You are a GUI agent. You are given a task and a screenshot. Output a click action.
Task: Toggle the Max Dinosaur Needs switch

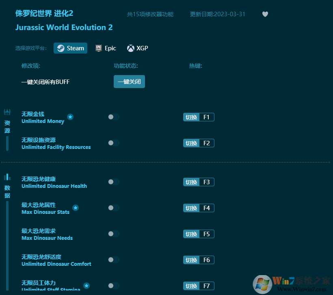pyautogui.click(x=113, y=234)
